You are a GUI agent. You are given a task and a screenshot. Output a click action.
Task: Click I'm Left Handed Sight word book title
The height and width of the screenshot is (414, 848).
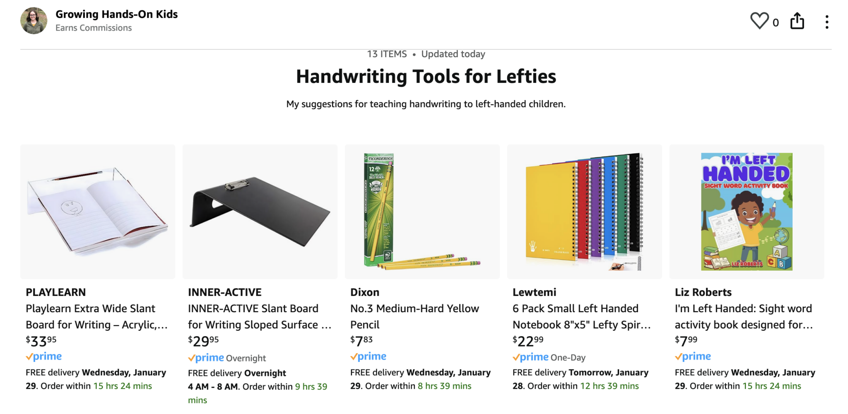[x=744, y=317]
